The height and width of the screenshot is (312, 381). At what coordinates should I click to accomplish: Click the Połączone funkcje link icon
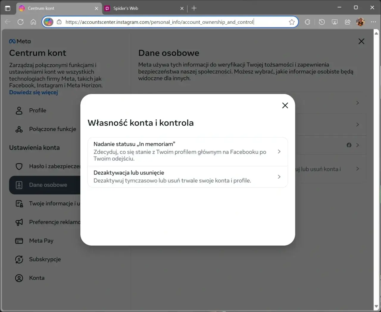tap(19, 129)
